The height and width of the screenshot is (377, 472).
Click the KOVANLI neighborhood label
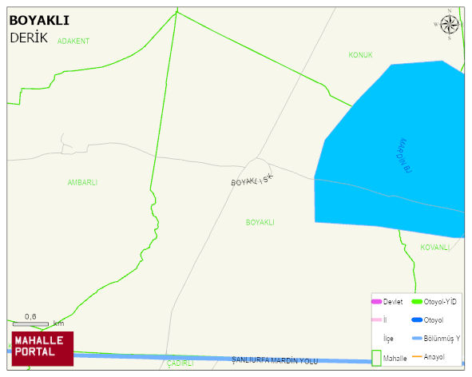434,248
